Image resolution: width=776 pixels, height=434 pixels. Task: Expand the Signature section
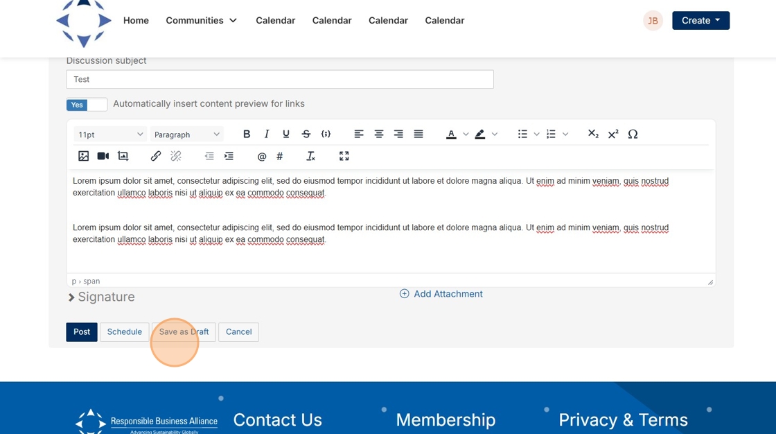(x=101, y=297)
